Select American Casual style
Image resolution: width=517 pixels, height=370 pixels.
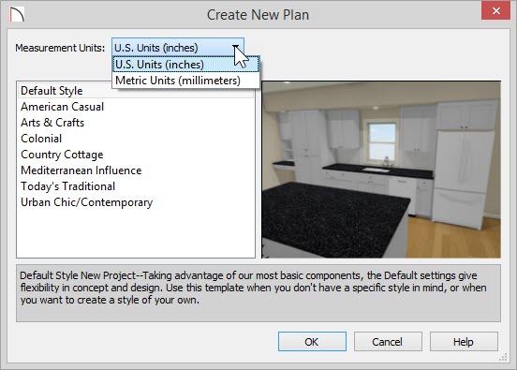pyautogui.click(x=136, y=107)
